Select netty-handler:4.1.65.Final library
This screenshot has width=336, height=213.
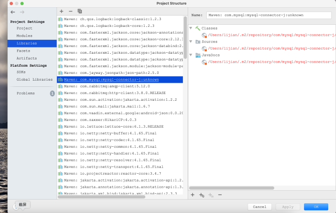(120, 154)
